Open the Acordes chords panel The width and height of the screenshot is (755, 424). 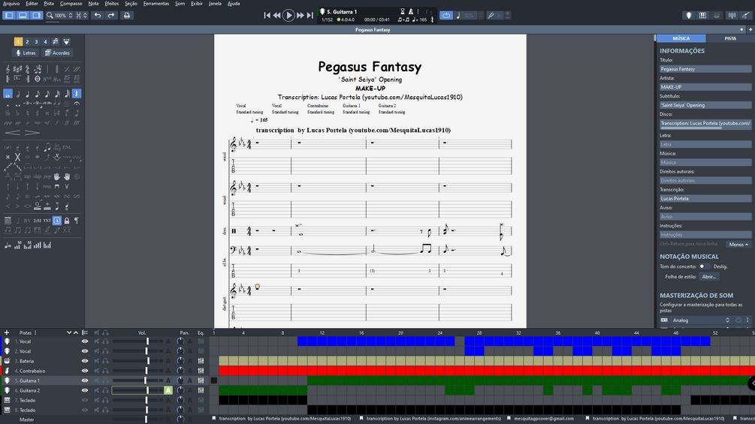[x=57, y=53]
